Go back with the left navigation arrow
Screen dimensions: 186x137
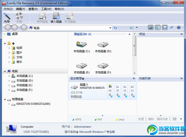[x=8, y=28]
